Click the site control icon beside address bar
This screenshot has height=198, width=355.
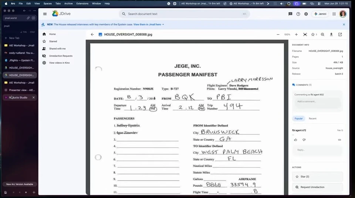pyautogui.click(x=33, y=18)
